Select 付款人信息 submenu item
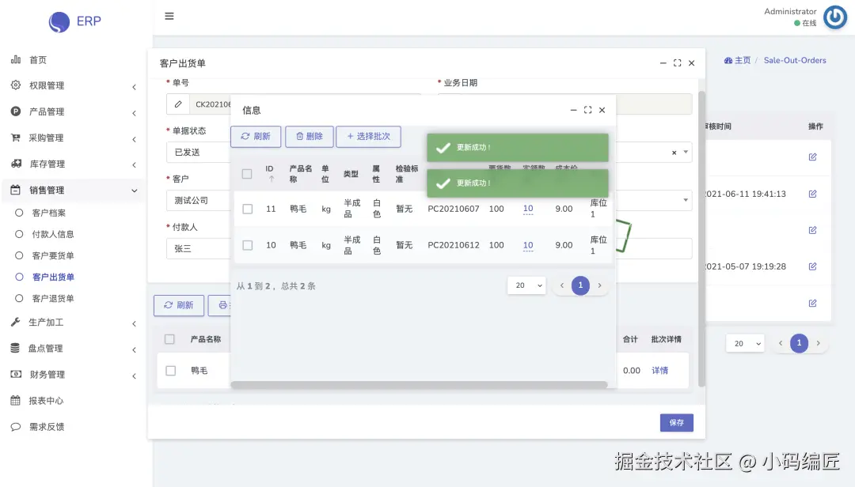855x487 pixels. tap(53, 234)
